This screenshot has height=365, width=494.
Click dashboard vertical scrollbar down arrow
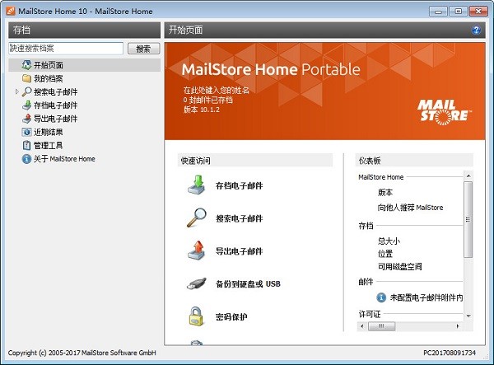[468, 316]
